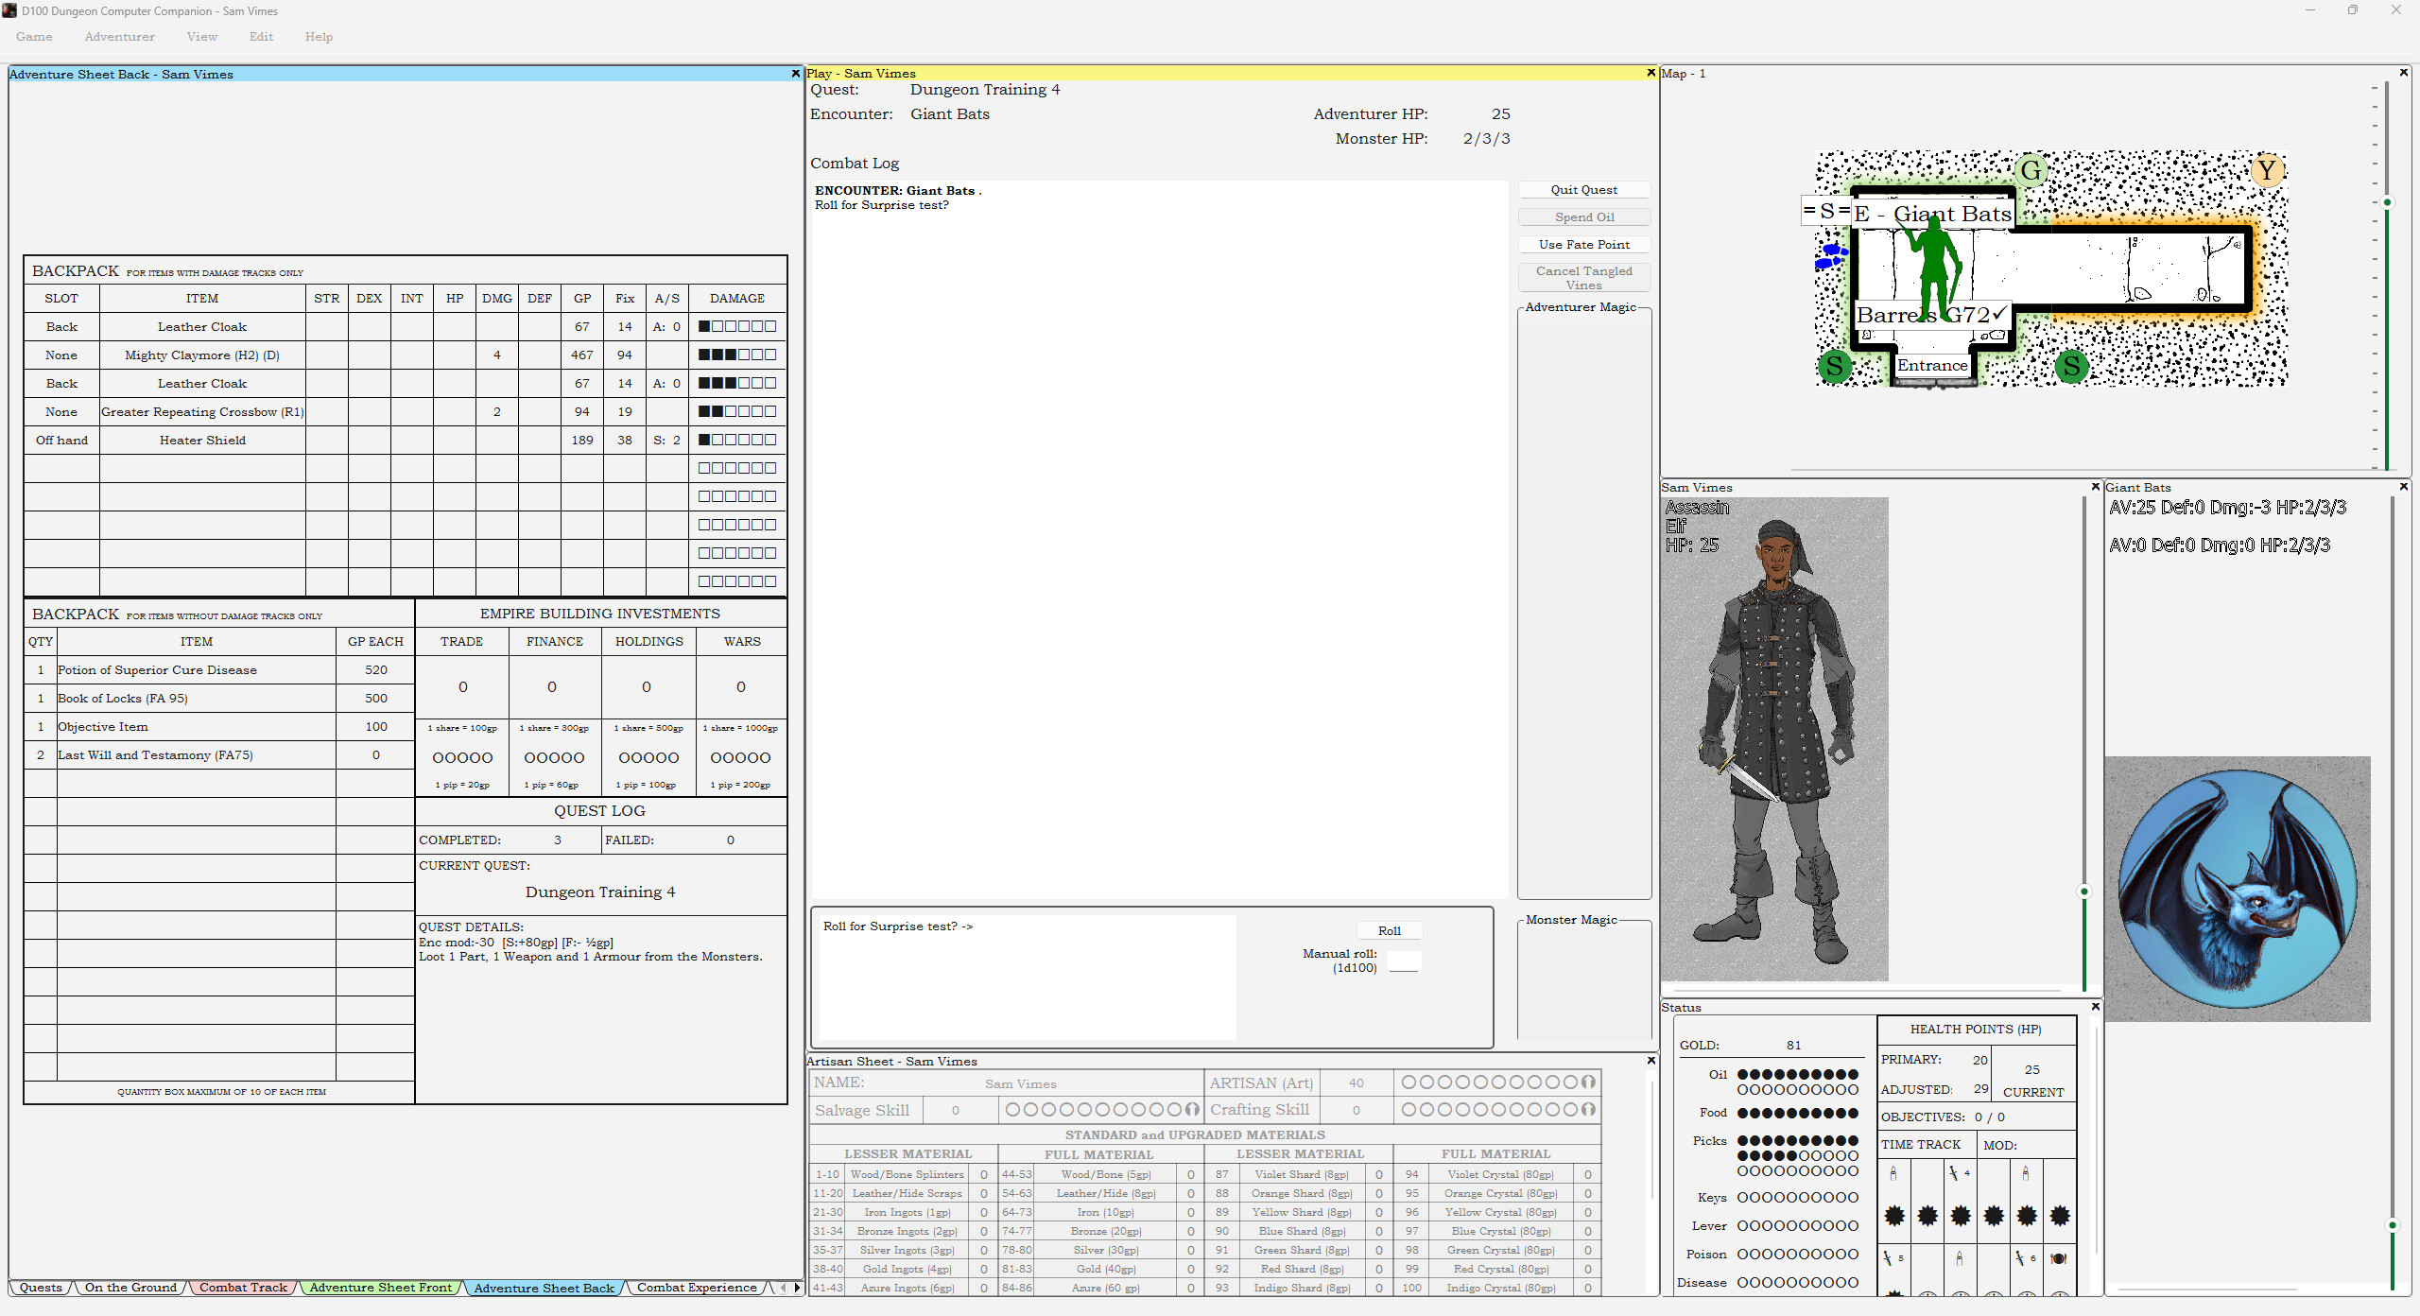The width and height of the screenshot is (2420, 1316).
Task: Click Roll for the Surprise test
Action: pos(1389,930)
